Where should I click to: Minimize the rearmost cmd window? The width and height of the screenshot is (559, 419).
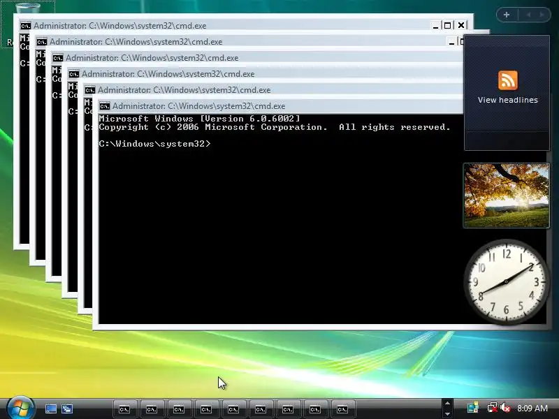(435, 26)
